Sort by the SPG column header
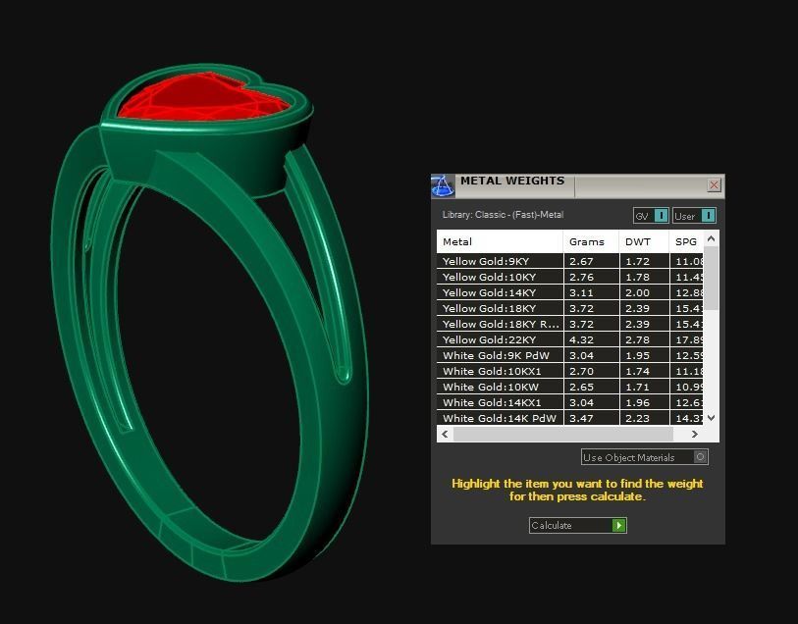This screenshot has height=624, width=798. tap(686, 241)
